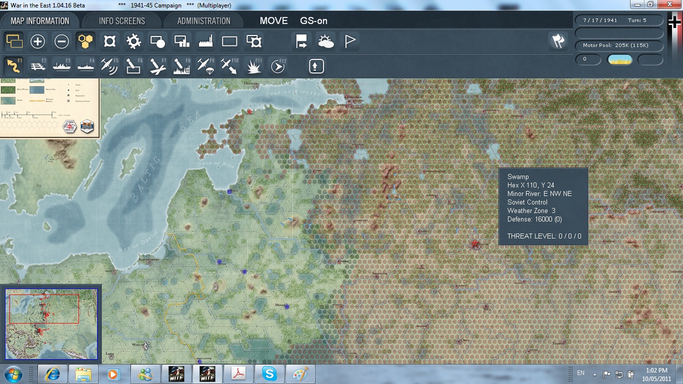
Task: Select F4 amphibious transport mode
Action: tap(85, 66)
